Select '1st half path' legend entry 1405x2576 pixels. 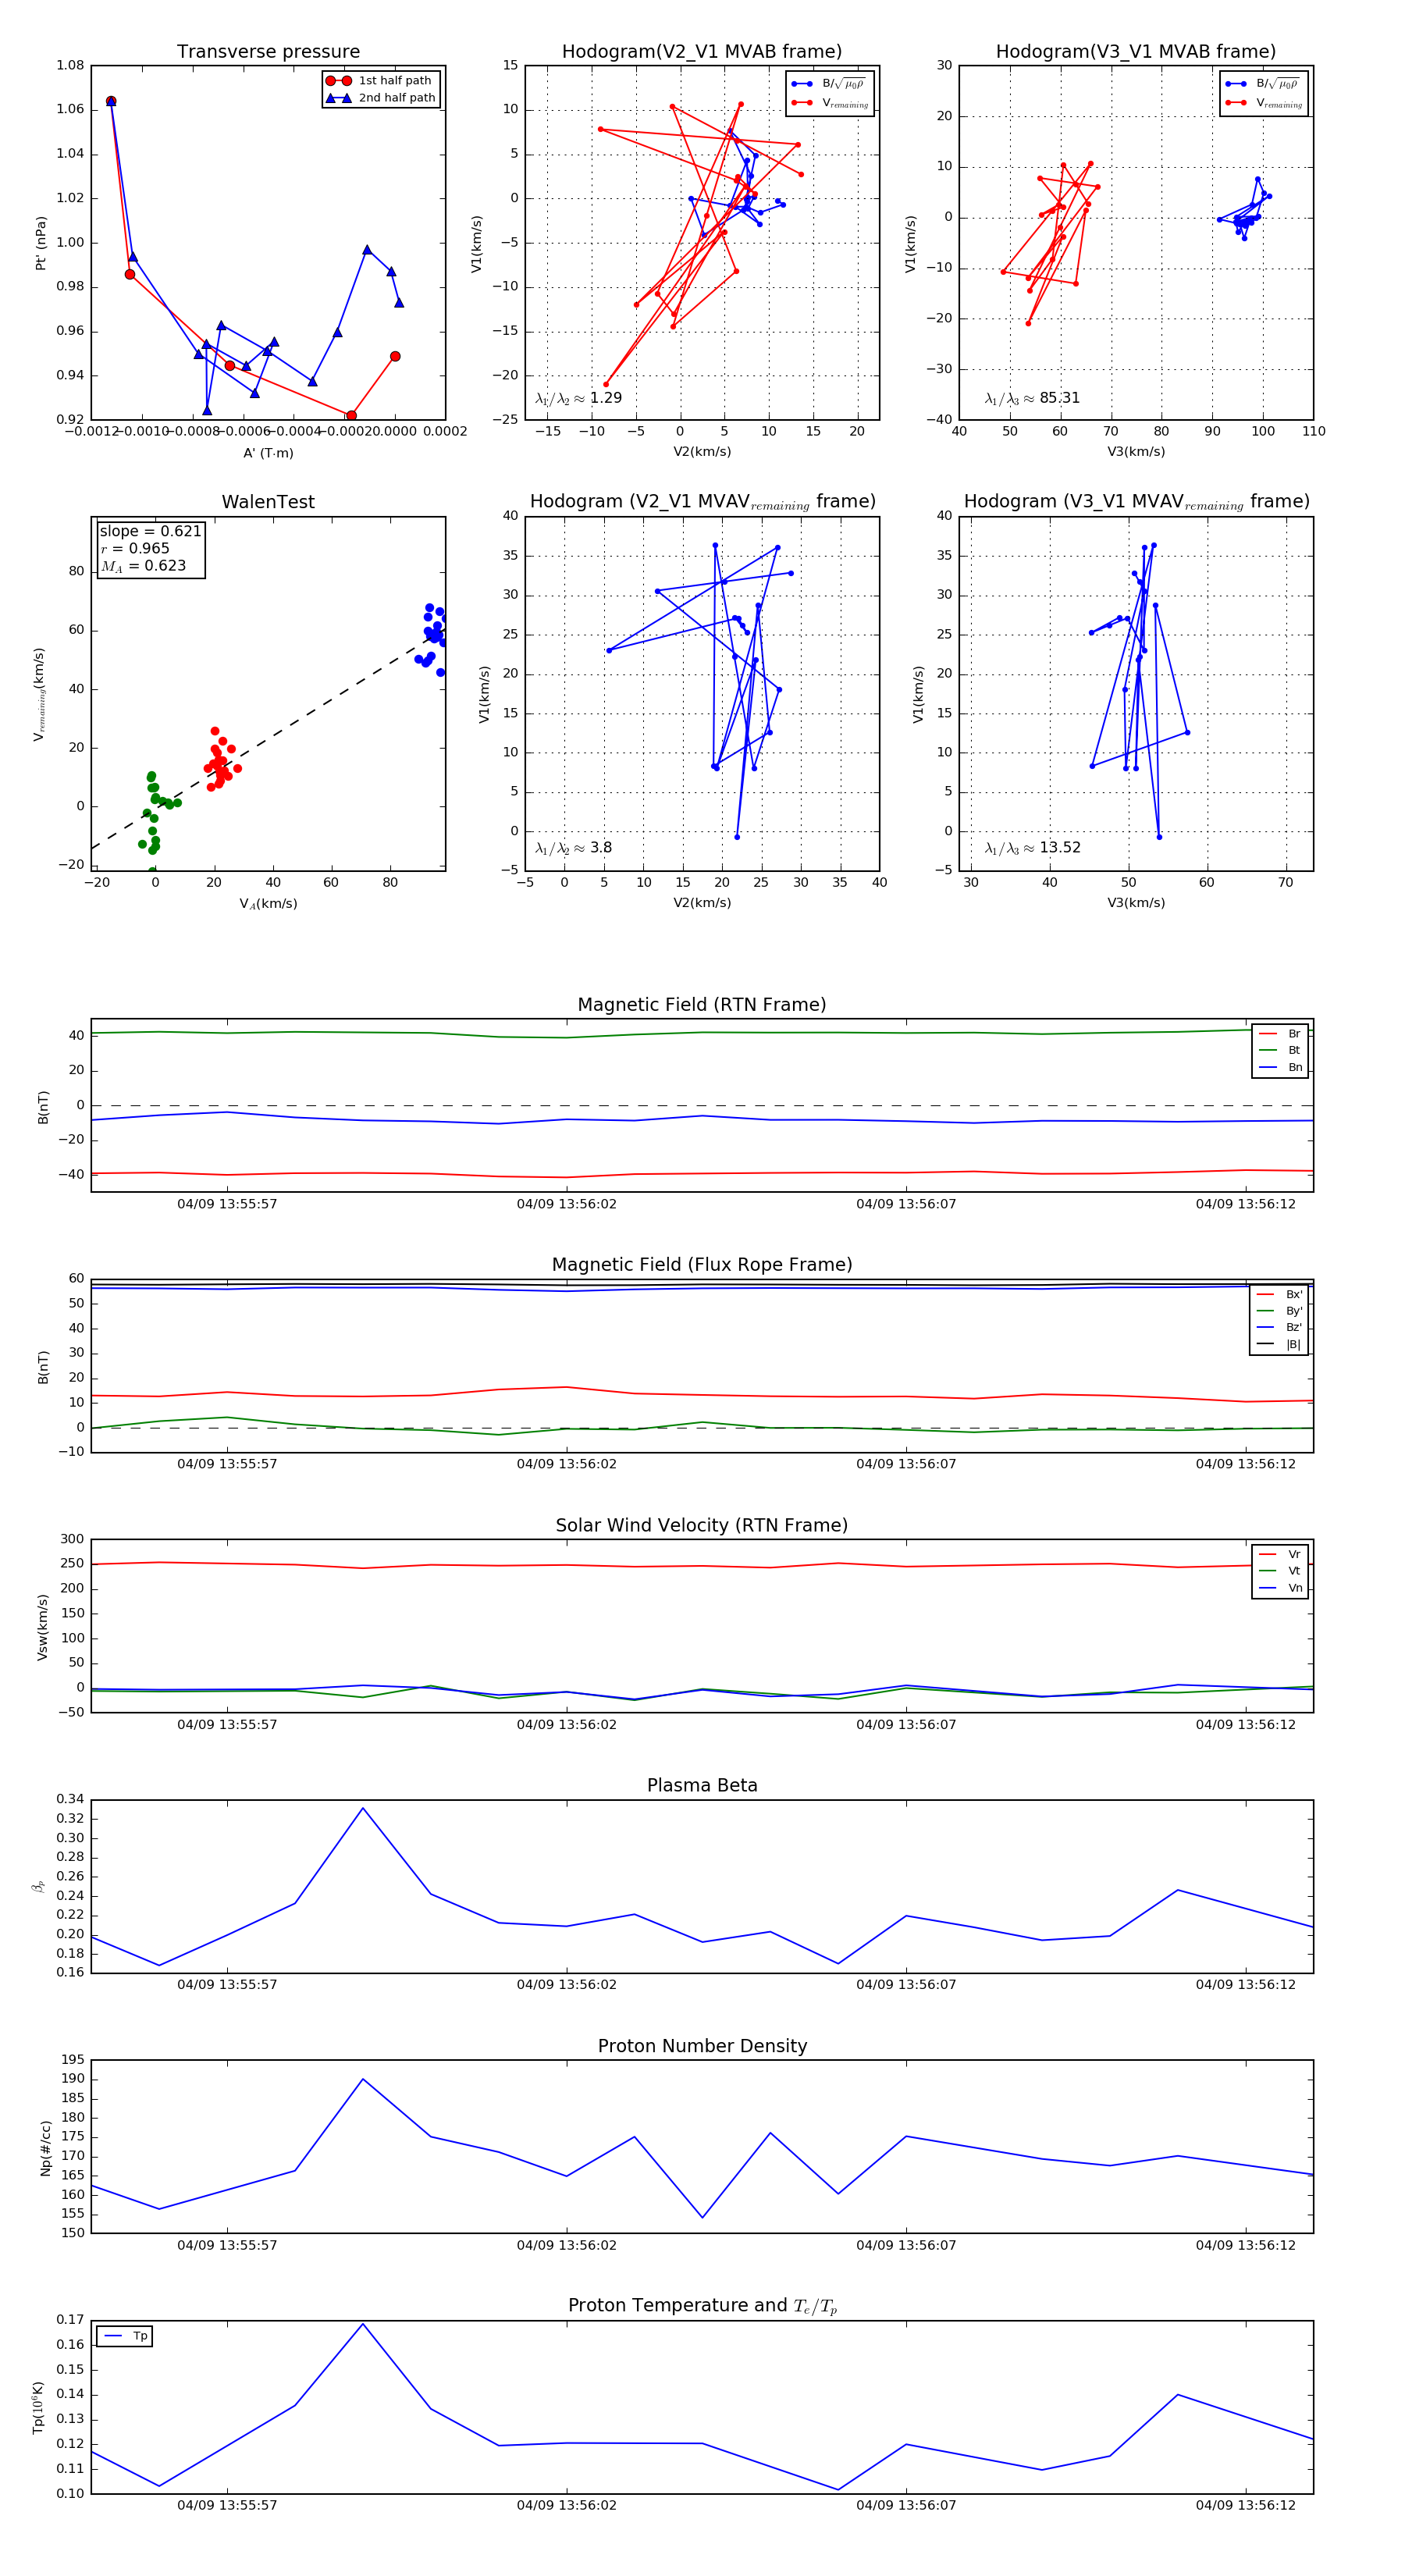point(381,81)
